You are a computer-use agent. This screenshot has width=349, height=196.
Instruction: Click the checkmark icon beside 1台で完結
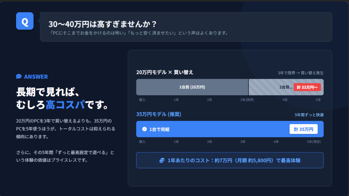coord(145,129)
